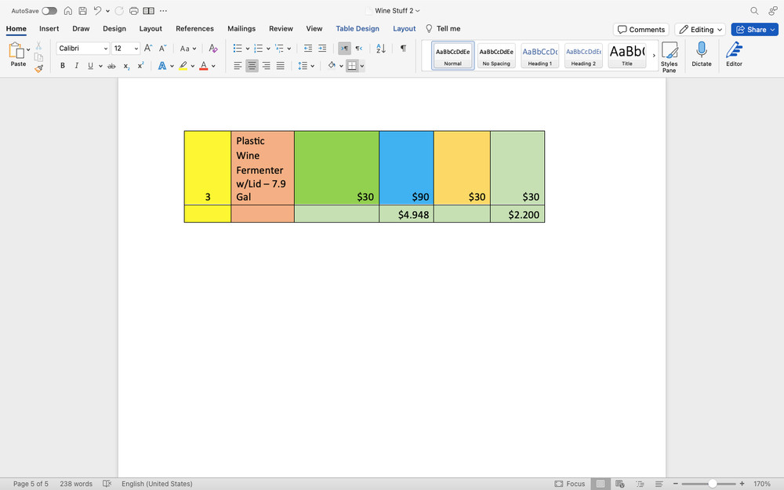Click the Sort A-Z icon

pyautogui.click(x=381, y=49)
